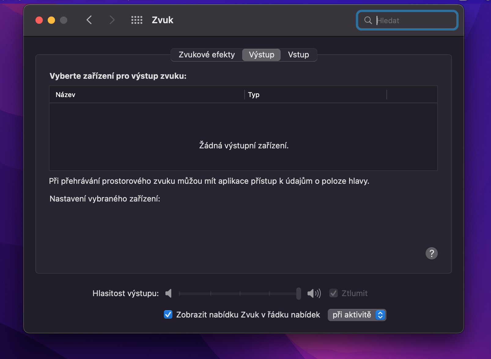Open the Vstup tab
Viewport: 491px width, 359px height.
[298, 55]
